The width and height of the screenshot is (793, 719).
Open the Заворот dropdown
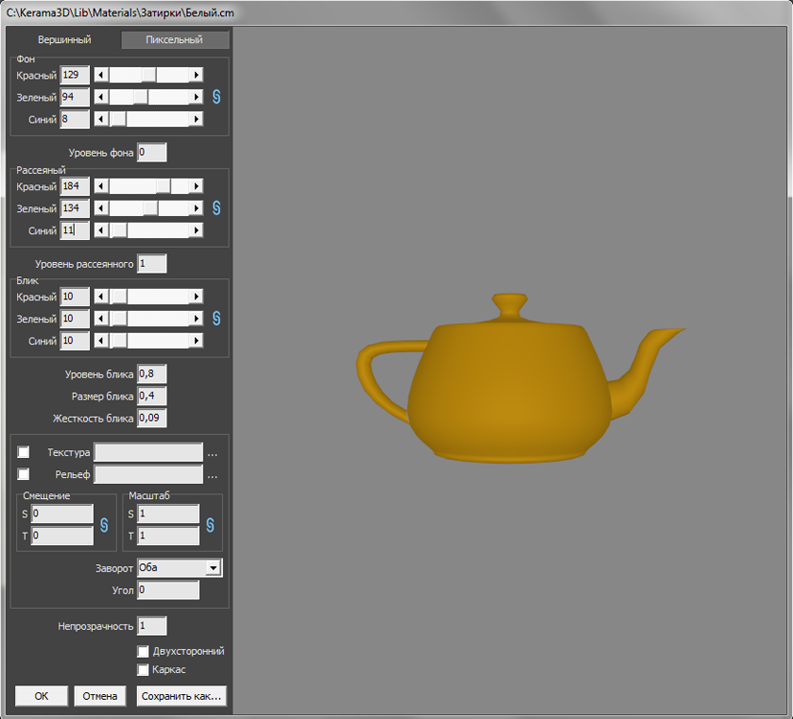213,568
